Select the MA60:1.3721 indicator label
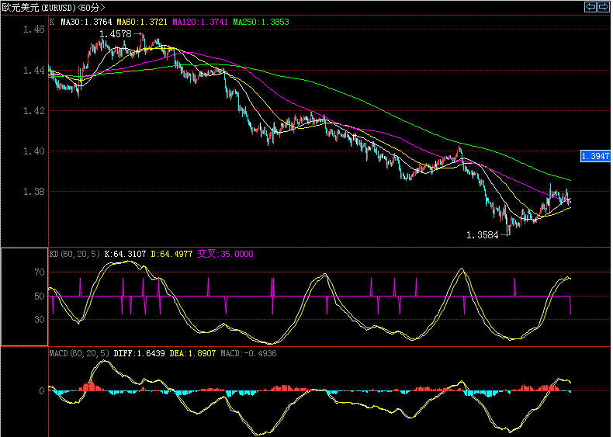This screenshot has height=437, width=613. tap(142, 22)
